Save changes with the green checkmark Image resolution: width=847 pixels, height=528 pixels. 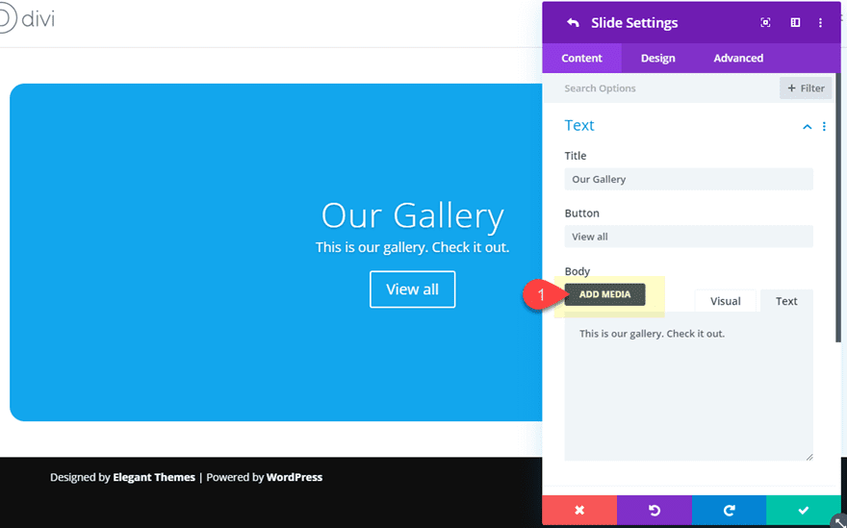tap(804, 510)
